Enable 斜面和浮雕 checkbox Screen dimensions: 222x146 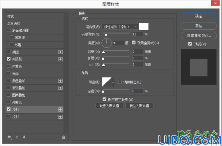[x=9, y=30]
